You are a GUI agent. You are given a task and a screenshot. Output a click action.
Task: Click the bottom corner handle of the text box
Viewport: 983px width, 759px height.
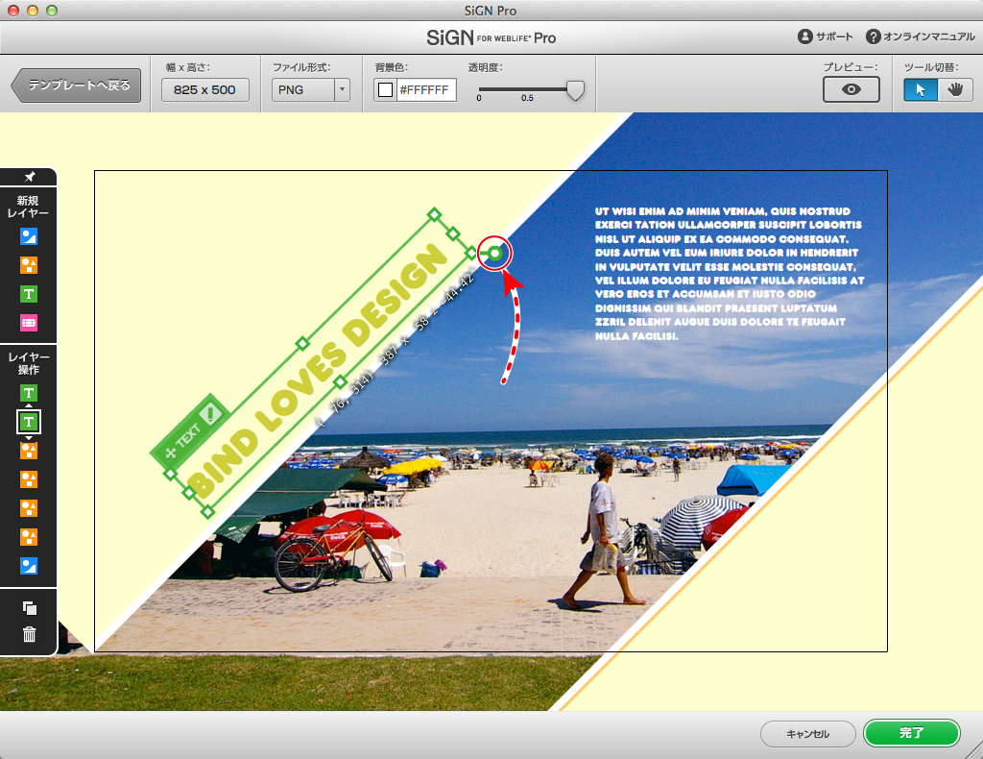click(207, 512)
